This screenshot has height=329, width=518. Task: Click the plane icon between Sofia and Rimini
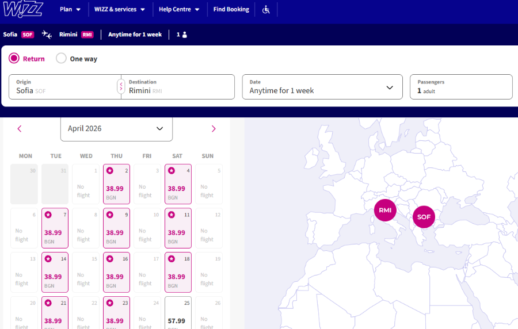click(x=47, y=35)
